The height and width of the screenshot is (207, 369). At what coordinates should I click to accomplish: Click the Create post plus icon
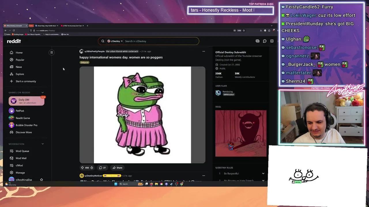[272, 41]
